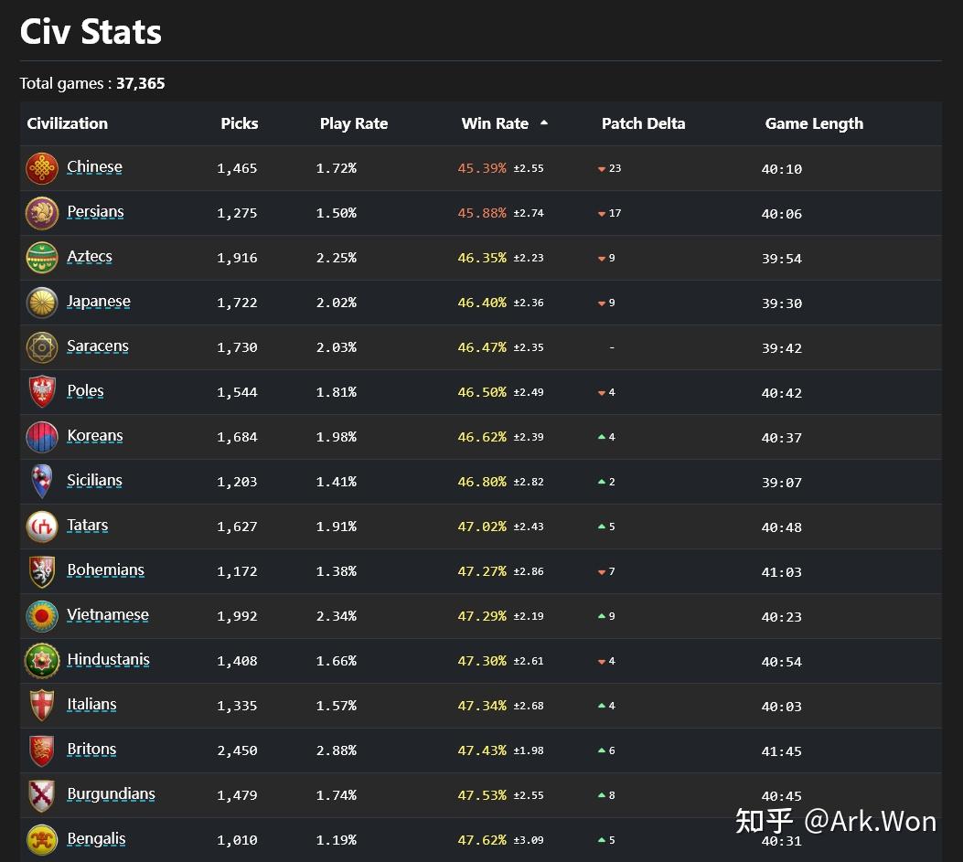The width and height of the screenshot is (963, 862).
Task: Sort table by Play Rate column
Action: click(353, 123)
